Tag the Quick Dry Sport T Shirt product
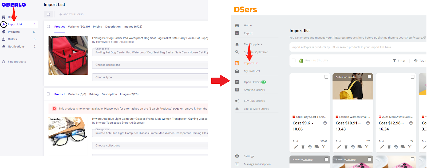Viewport: 427px width, 168px height. (310, 147)
